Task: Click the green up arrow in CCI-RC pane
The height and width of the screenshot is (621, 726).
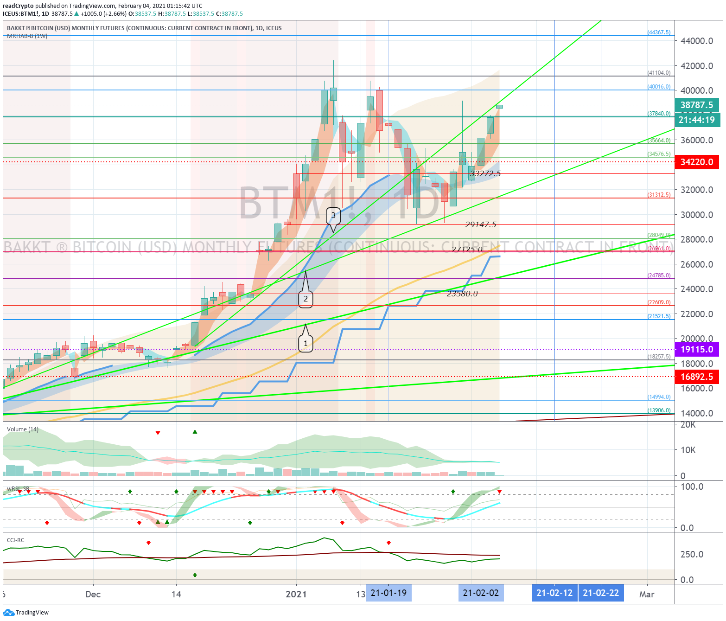Action: point(195,575)
